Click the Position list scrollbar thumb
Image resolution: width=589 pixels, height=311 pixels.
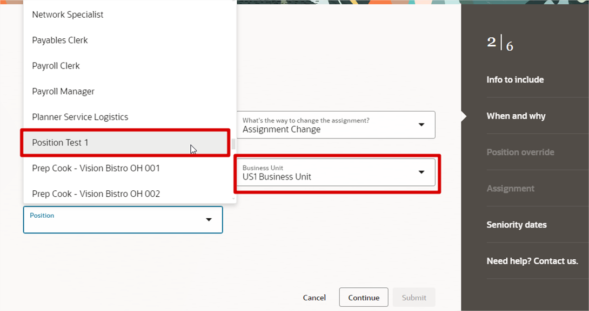233,144
